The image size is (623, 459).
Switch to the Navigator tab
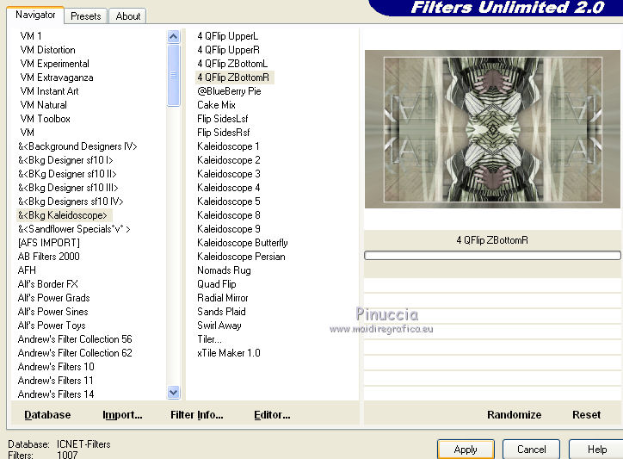(35, 16)
